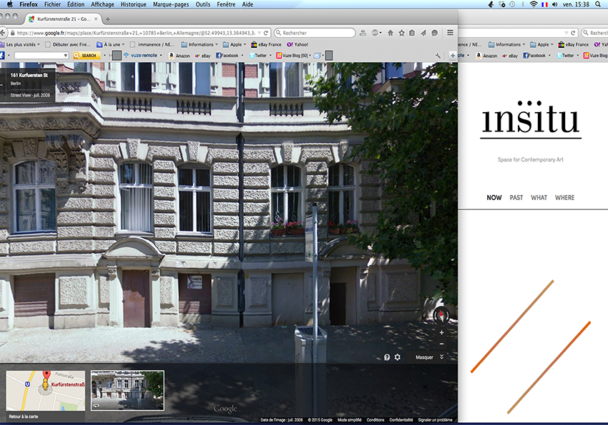
Task: Open the Outils menu
Action: click(203, 4)
